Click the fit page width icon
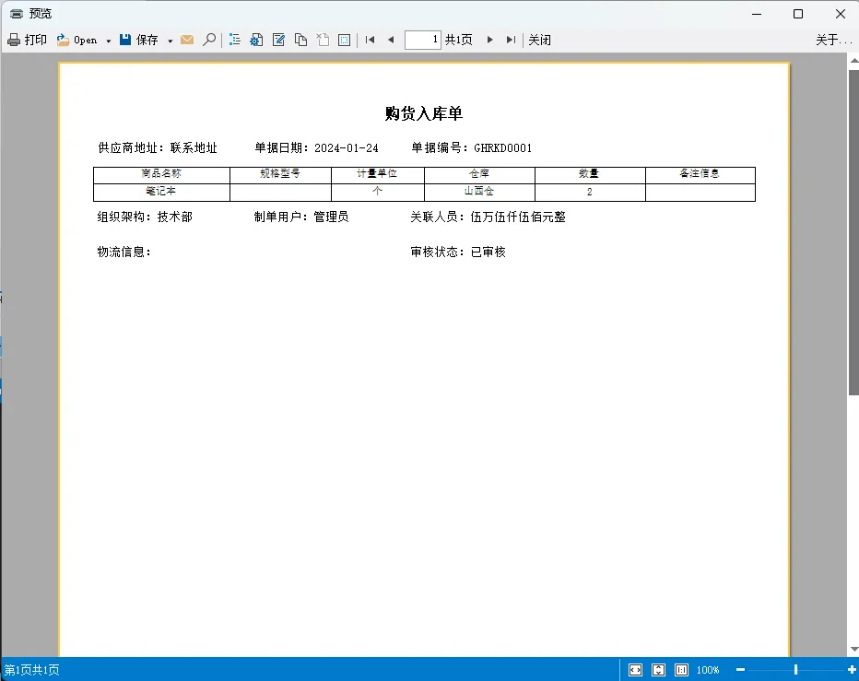 tap(635, 670)
